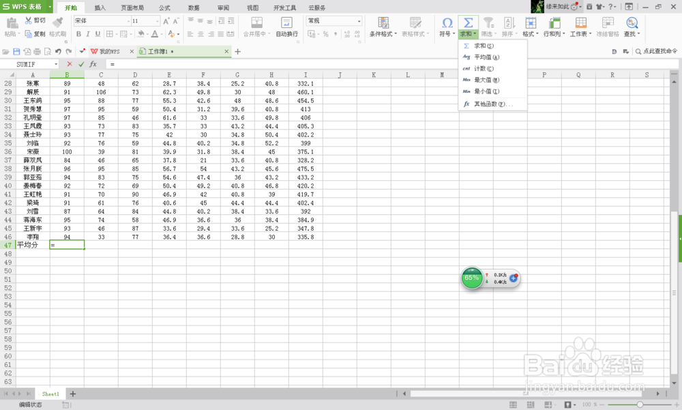Screen dimensions: 682x410
Task: Select the Sheet1 sheet tab
Action: click(x=50, y=394)
